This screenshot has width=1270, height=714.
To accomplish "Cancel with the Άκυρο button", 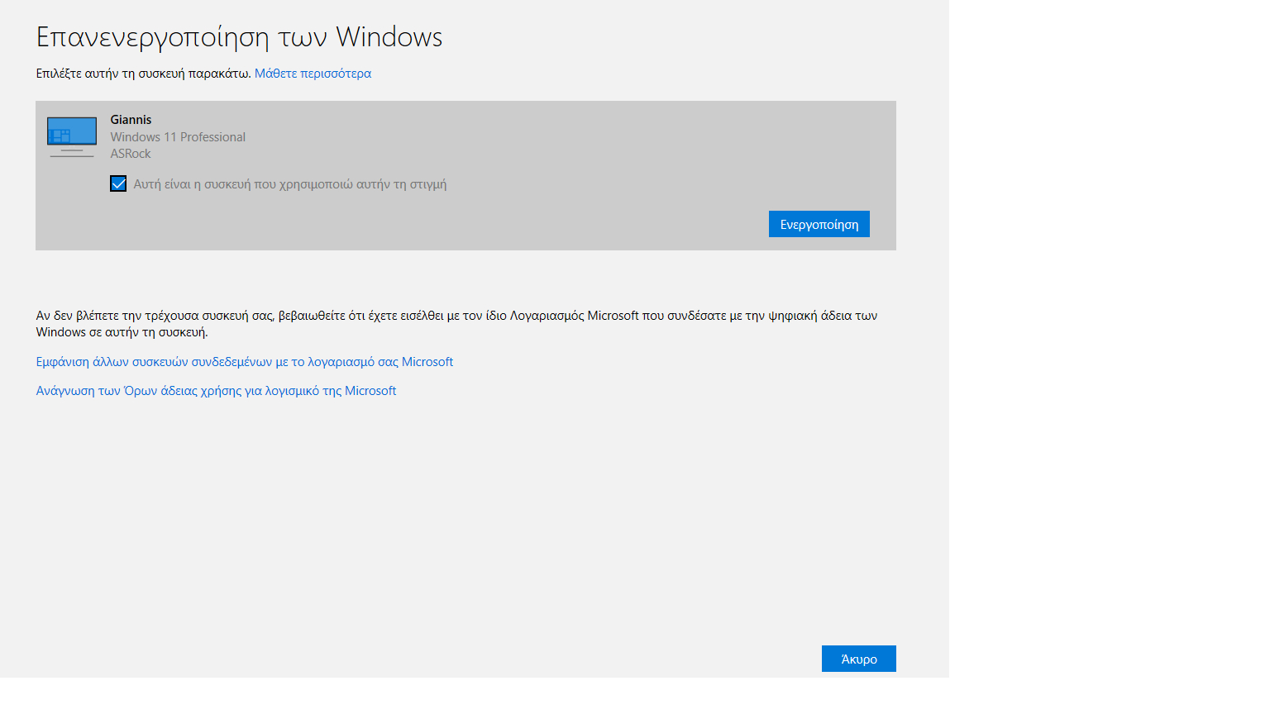I will (858, 659).
